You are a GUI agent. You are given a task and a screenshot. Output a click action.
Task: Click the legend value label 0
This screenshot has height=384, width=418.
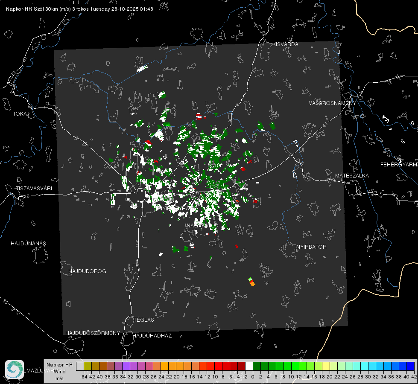point(253,377)
